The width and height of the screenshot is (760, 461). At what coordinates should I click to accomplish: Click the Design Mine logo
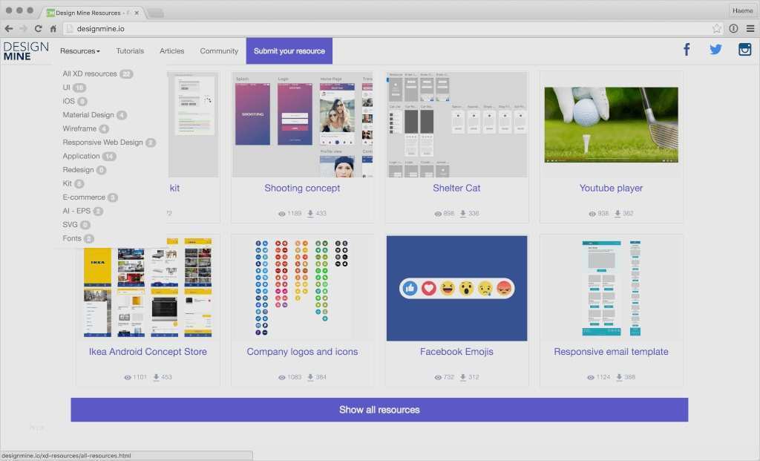(x=26, y=50)
